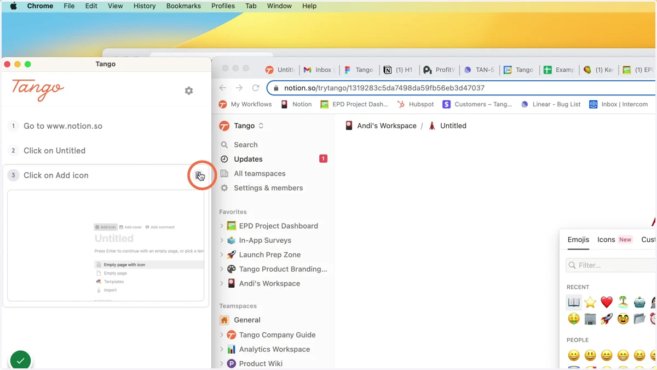
Task: Expand Tango Company Guide page
Action: pos(222,335)
